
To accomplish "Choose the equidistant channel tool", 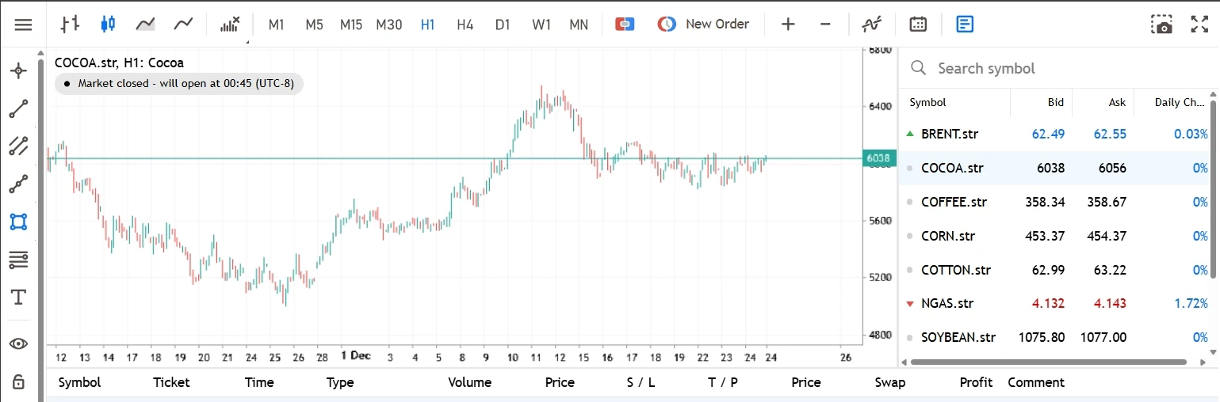I will [x=18, y=146].
